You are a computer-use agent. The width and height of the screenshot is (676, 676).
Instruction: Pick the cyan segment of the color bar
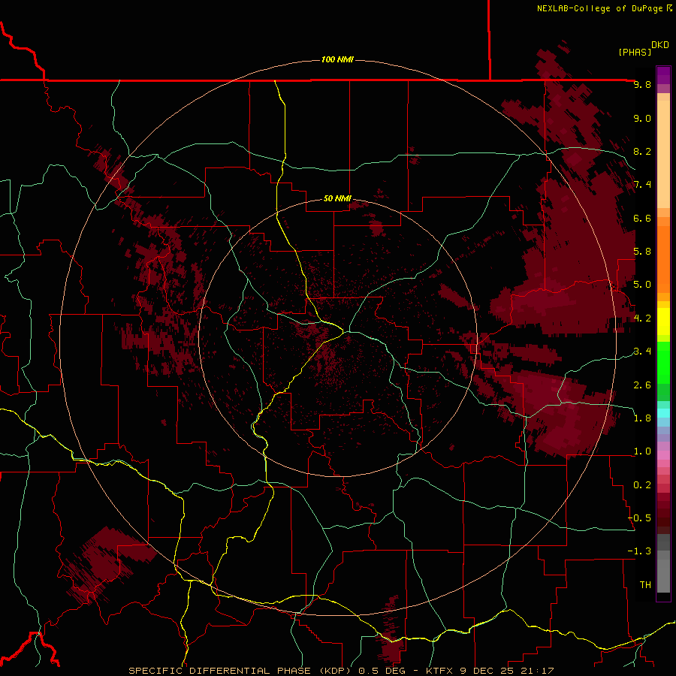663,412
